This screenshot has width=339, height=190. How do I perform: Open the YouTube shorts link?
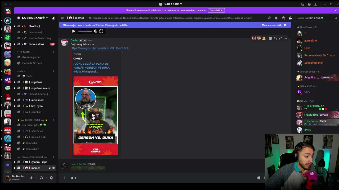point(100,48)
